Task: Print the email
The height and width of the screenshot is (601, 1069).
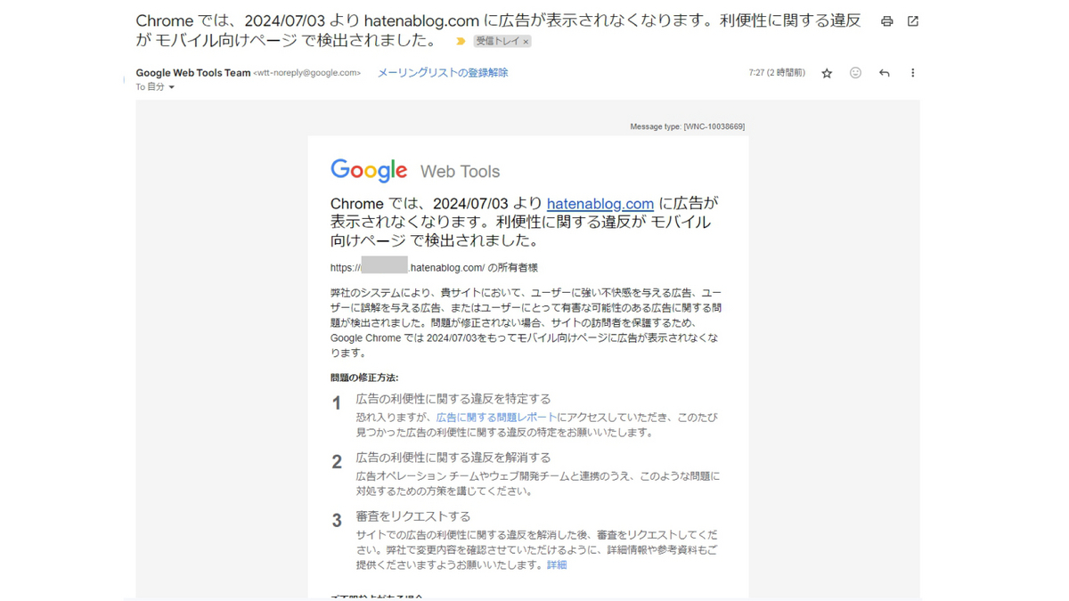Action: (886, 20)
